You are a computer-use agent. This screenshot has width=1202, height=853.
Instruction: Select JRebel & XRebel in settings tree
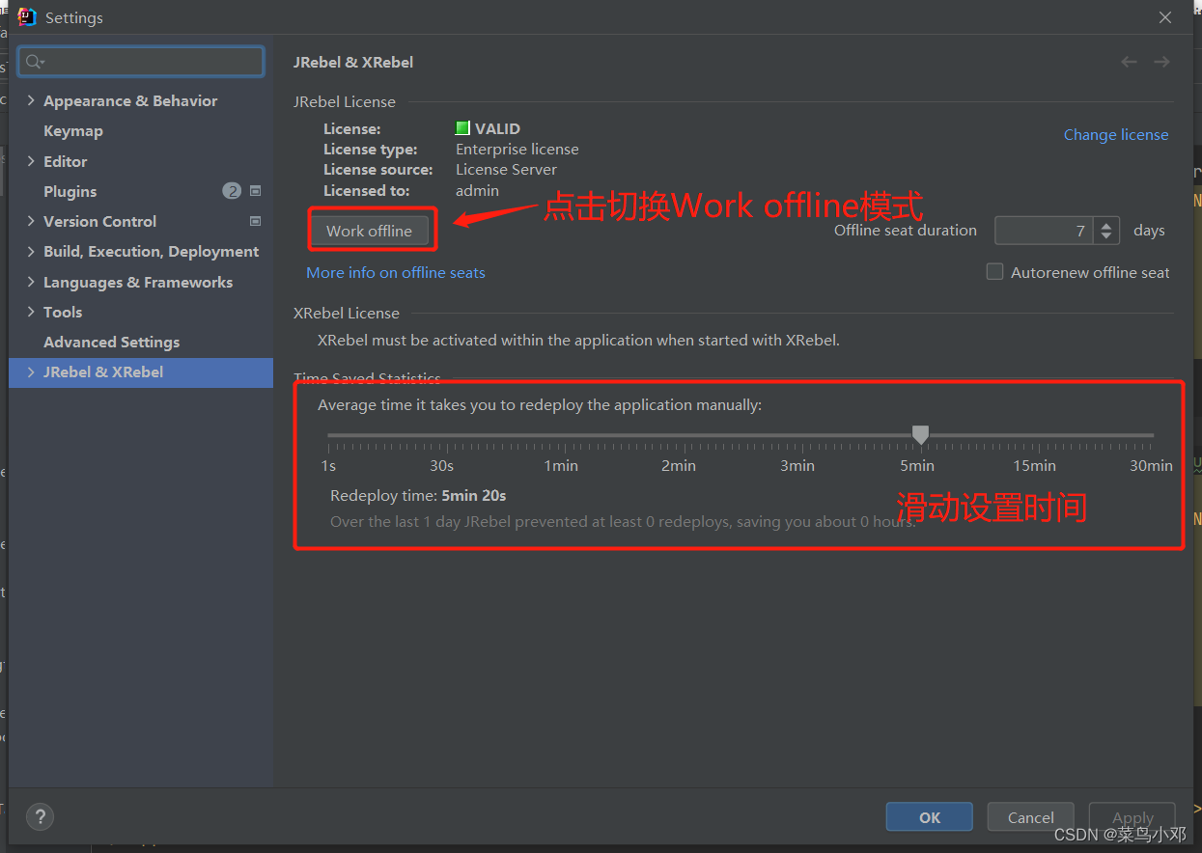(x=141, y=372)
